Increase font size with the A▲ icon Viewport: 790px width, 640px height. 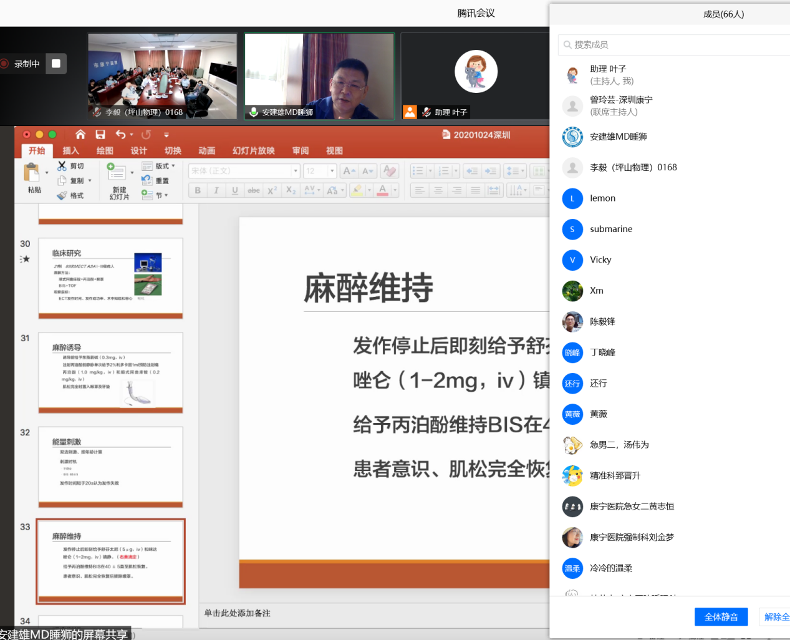coord(349,171)
